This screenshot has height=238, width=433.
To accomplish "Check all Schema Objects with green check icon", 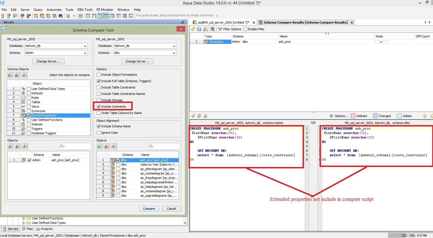I will point(10,75).
